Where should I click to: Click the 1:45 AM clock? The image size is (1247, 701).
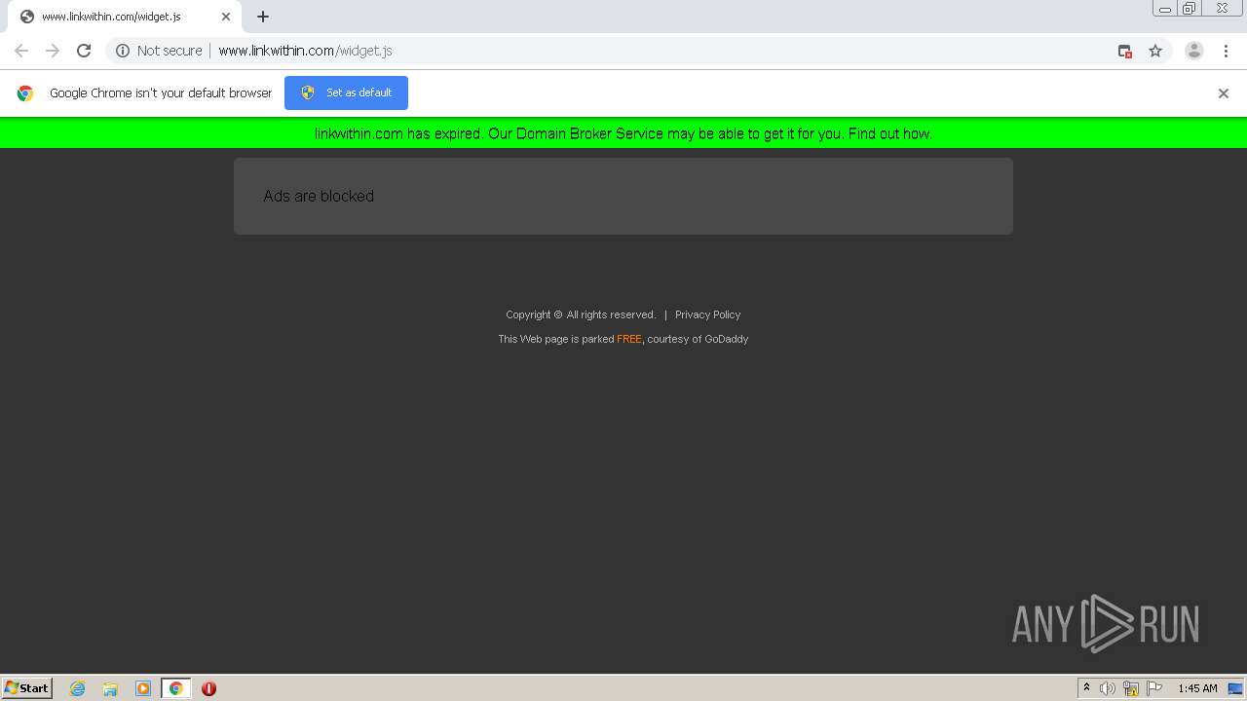click(1197, 688)
